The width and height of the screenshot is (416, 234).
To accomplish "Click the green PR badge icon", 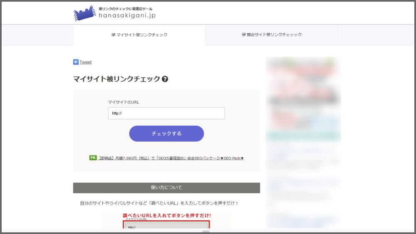I will point(93,158).
